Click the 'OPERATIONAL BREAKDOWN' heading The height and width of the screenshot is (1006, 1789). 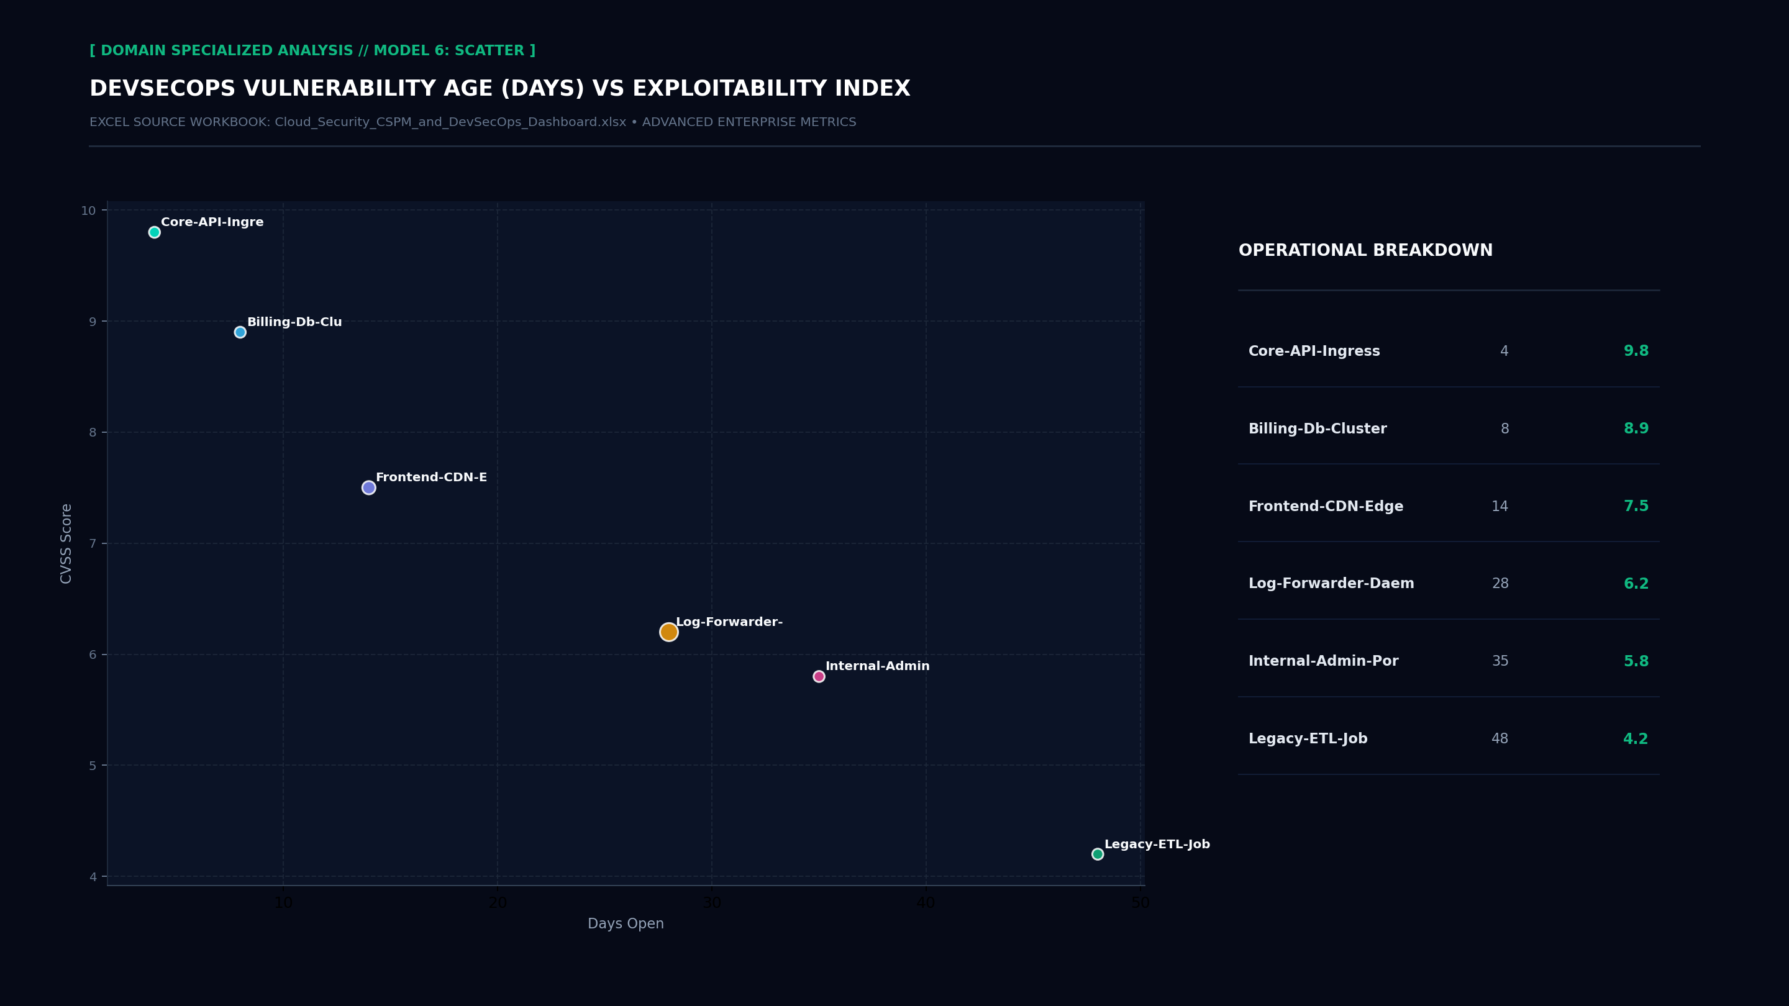pos(1365,251)
